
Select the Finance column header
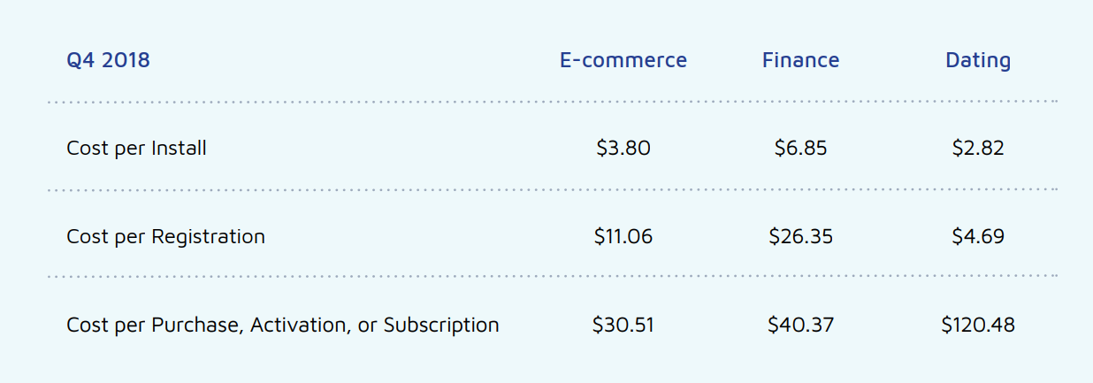(x=800, y=60)
